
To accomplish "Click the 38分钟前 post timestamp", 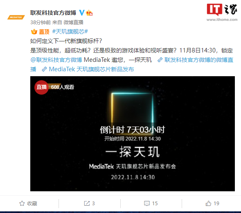I will [41, 23].
